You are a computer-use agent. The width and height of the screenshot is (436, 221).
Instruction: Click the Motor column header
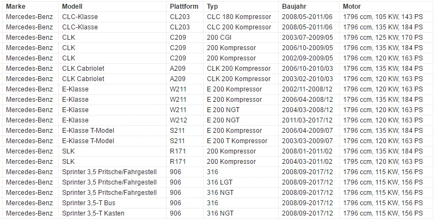pos(386,7)
